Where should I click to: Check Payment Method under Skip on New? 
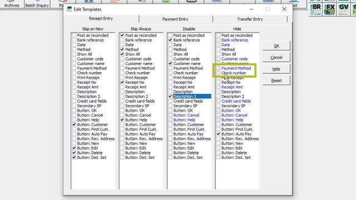[x=74, y=68]
